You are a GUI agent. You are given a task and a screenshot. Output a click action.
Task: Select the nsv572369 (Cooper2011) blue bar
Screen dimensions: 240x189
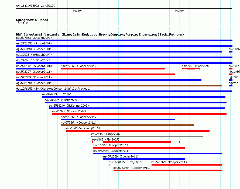[144, 159]
